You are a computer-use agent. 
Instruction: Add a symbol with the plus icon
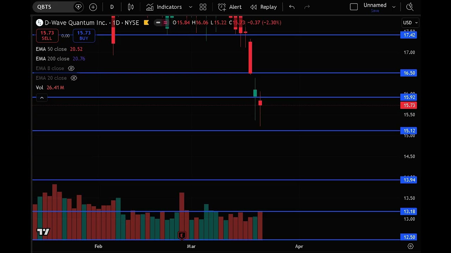coord(93,7)
